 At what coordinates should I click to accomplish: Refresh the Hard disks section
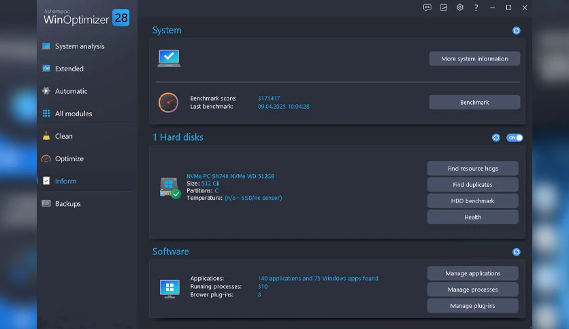click(495, 138)
